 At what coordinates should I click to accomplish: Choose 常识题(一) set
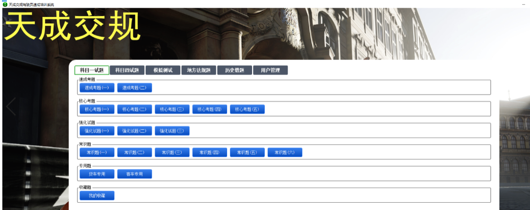point(97,153)
